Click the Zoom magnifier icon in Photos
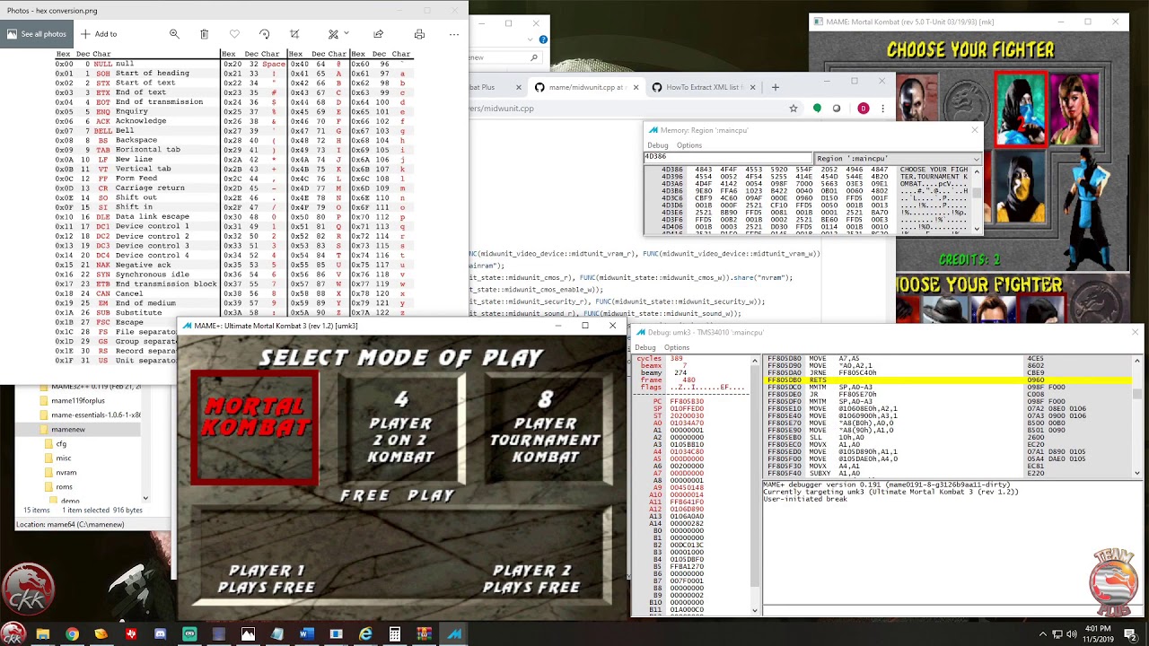 coord(174,34)
